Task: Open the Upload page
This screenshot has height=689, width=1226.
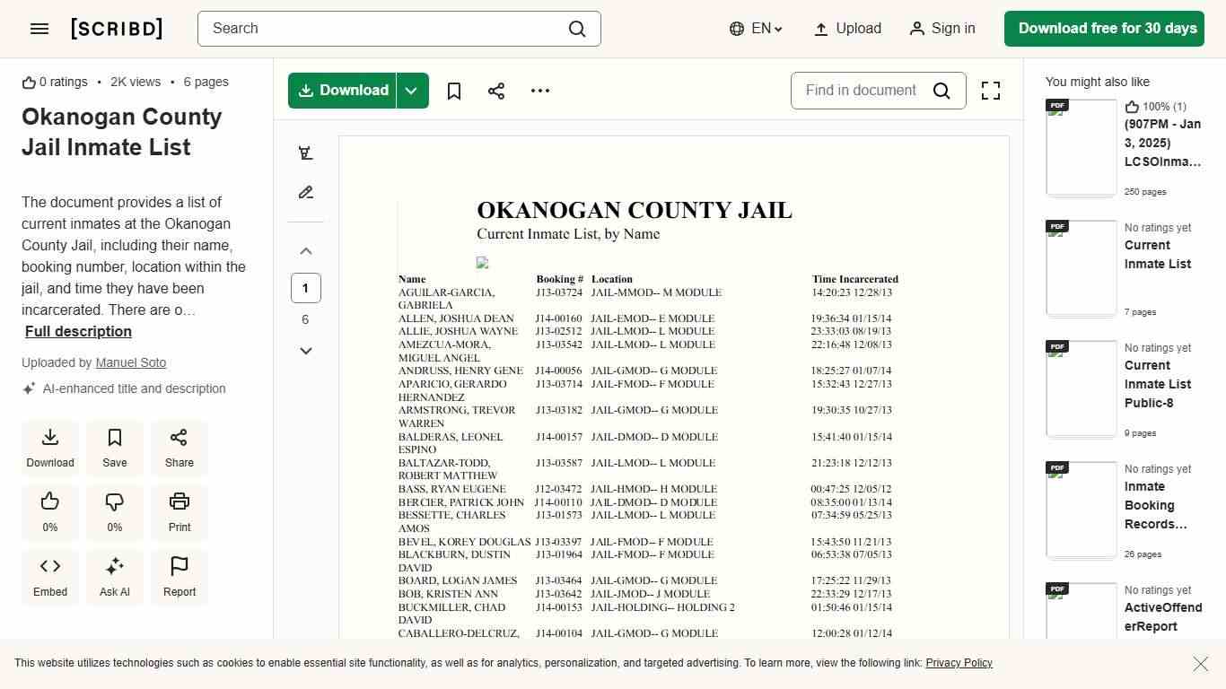Action: (846, 28)
